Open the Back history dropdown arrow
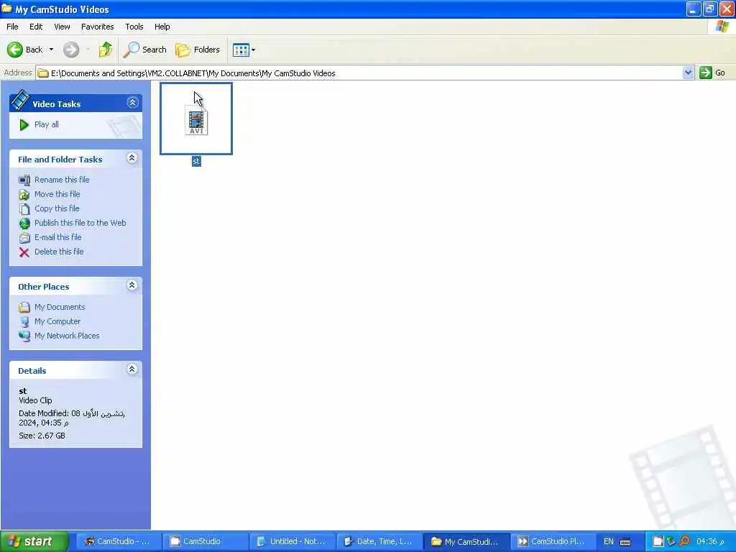The height and width of the screenshot is (552, 736). pos(51,50)
